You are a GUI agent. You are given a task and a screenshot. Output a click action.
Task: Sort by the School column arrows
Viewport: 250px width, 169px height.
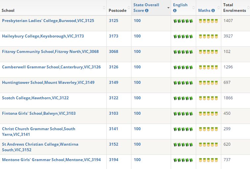(104, 8)
